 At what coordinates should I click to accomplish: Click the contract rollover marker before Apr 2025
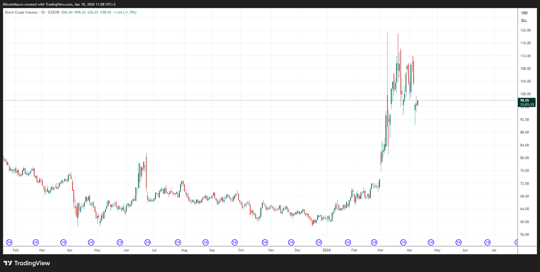coord(63,242)
